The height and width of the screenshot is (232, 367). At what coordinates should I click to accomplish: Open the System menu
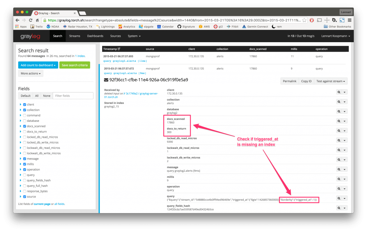(x=134, y=36)
